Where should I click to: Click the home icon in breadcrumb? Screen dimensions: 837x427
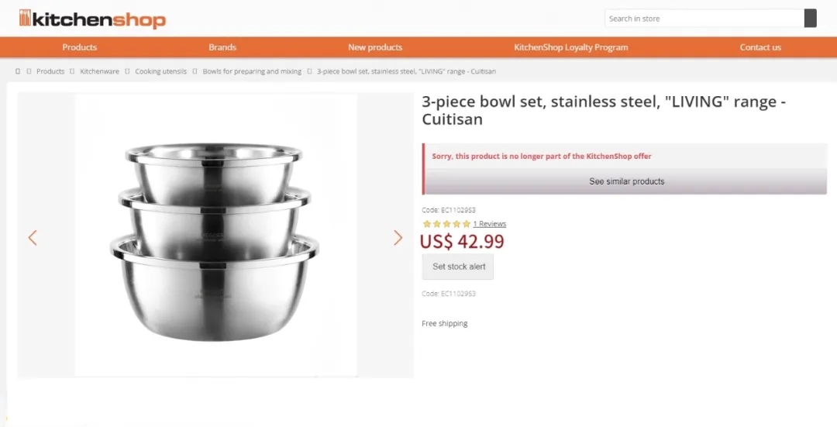[x=18, y=71]
